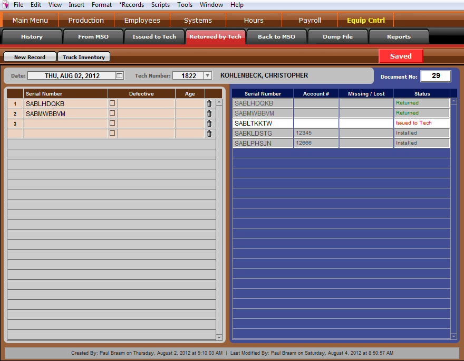Delete row 1 SABLHDQKB using trash icon

coord(209,104)
